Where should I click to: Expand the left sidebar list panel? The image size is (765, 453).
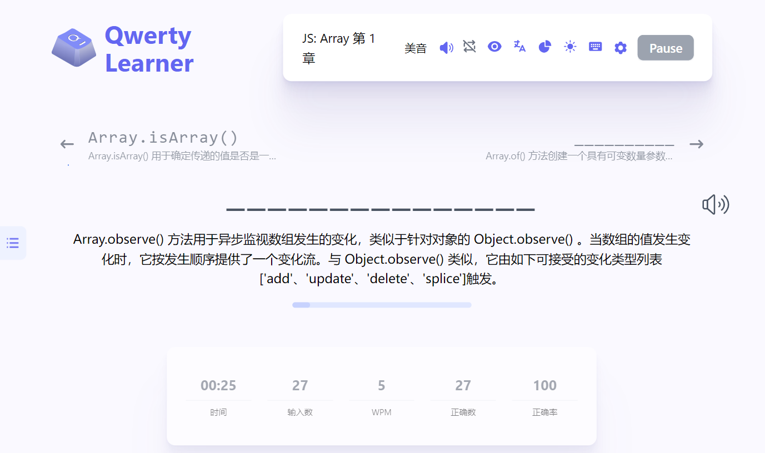tap(13, 243)
